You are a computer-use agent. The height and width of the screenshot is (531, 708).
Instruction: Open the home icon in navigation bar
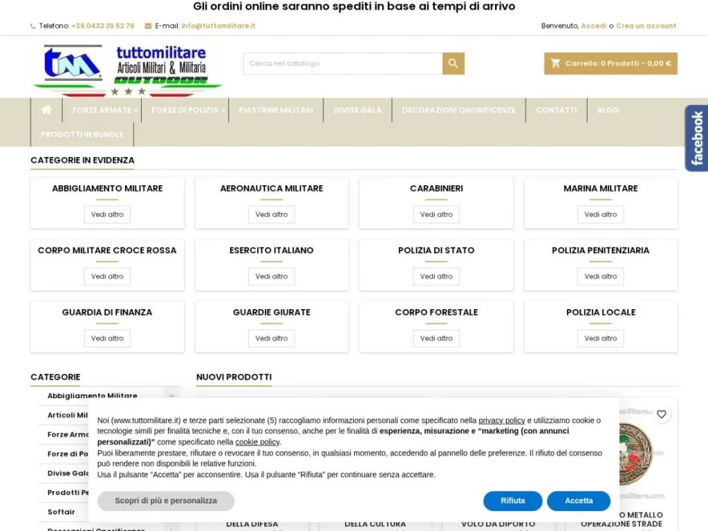pyautogui.click(x=46, y=110)
